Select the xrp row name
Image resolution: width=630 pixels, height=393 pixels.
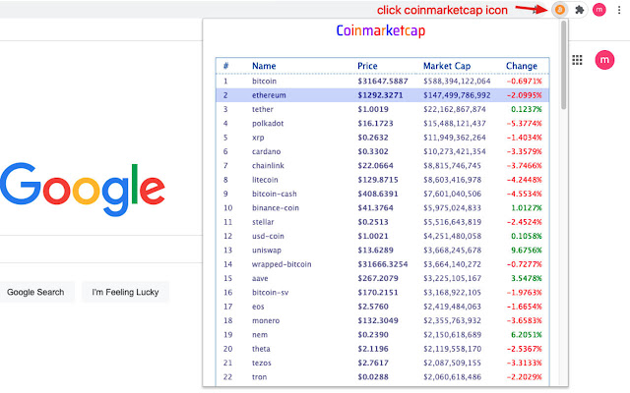tap(258, 138)
